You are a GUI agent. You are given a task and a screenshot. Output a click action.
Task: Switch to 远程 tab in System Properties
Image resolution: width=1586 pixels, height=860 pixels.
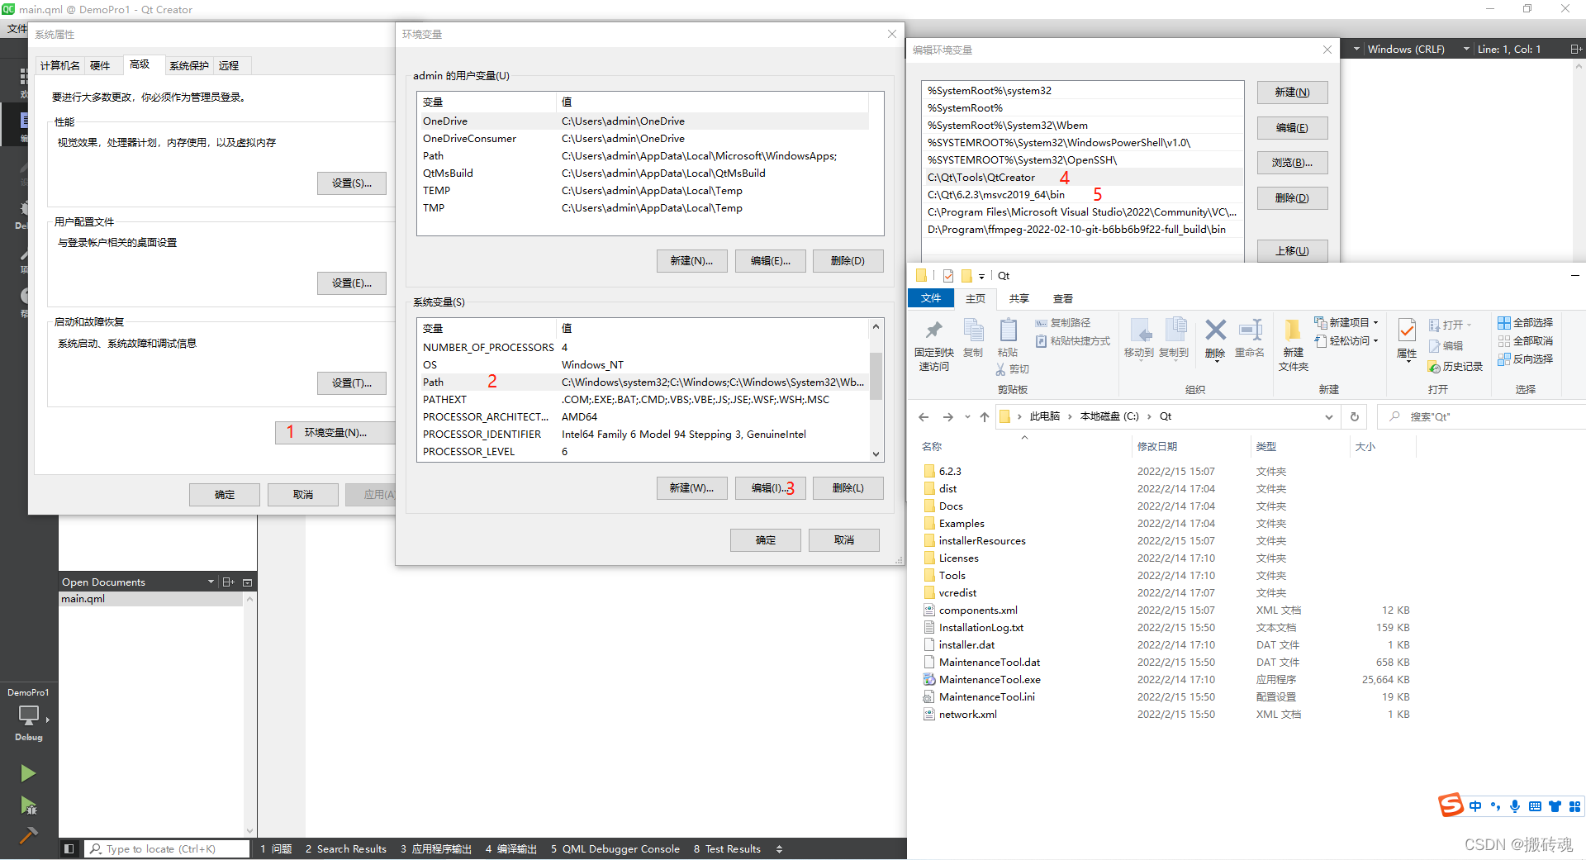point(229,66)
